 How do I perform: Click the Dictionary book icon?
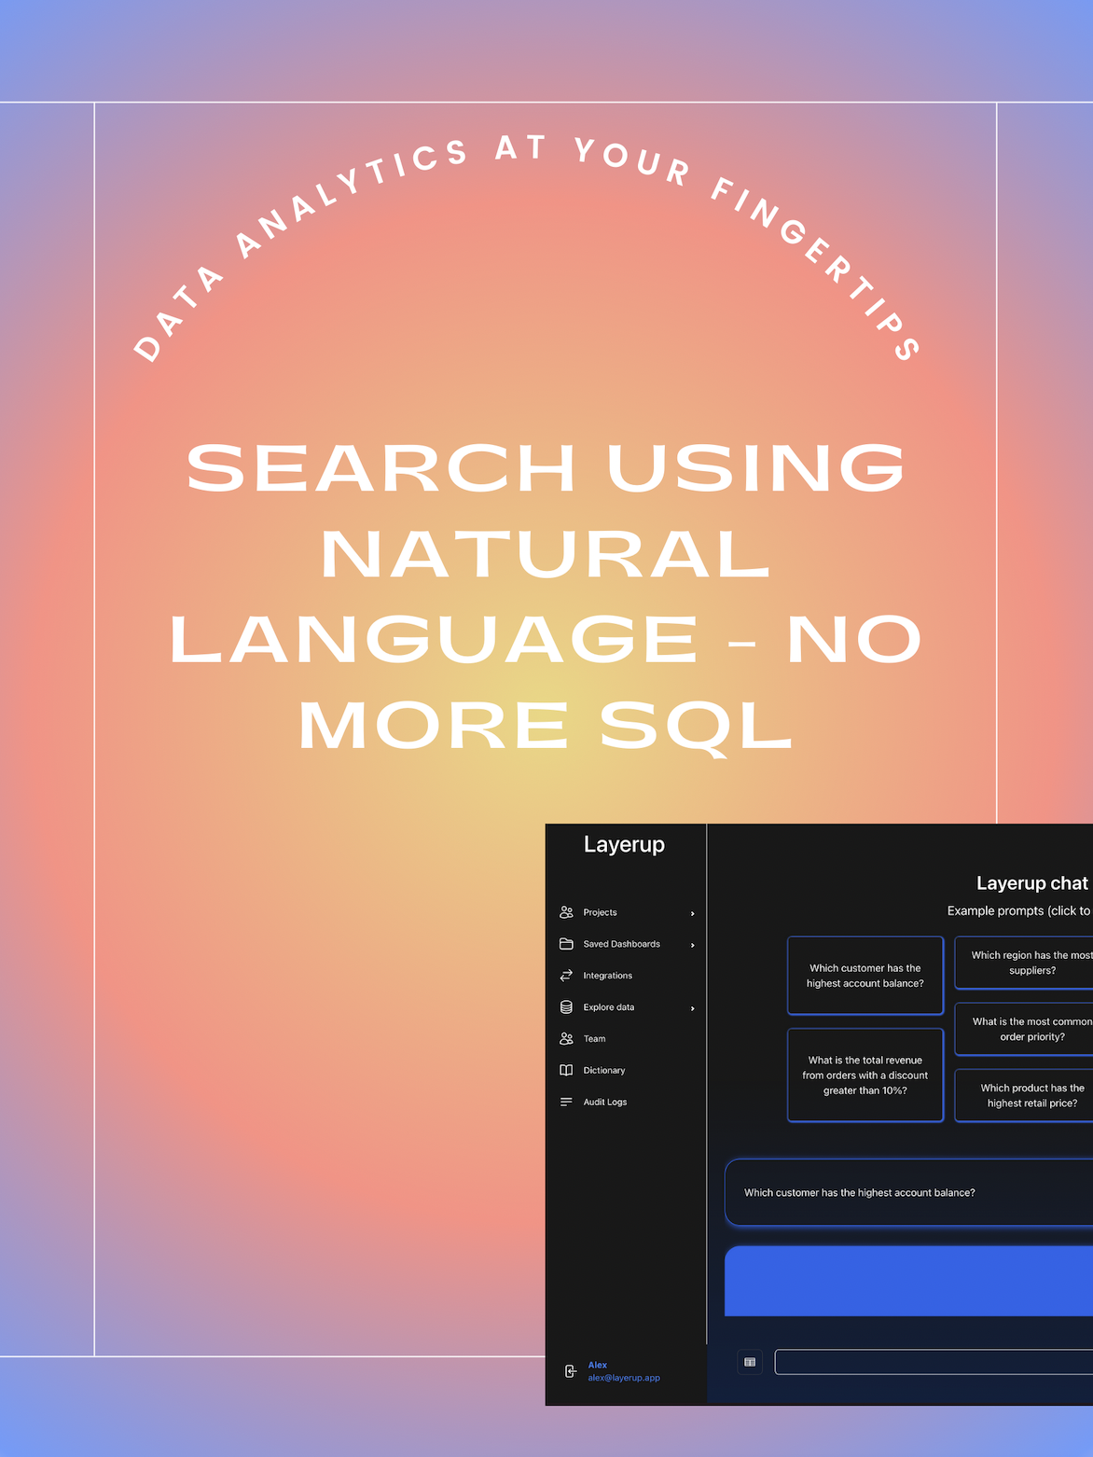566,1071
